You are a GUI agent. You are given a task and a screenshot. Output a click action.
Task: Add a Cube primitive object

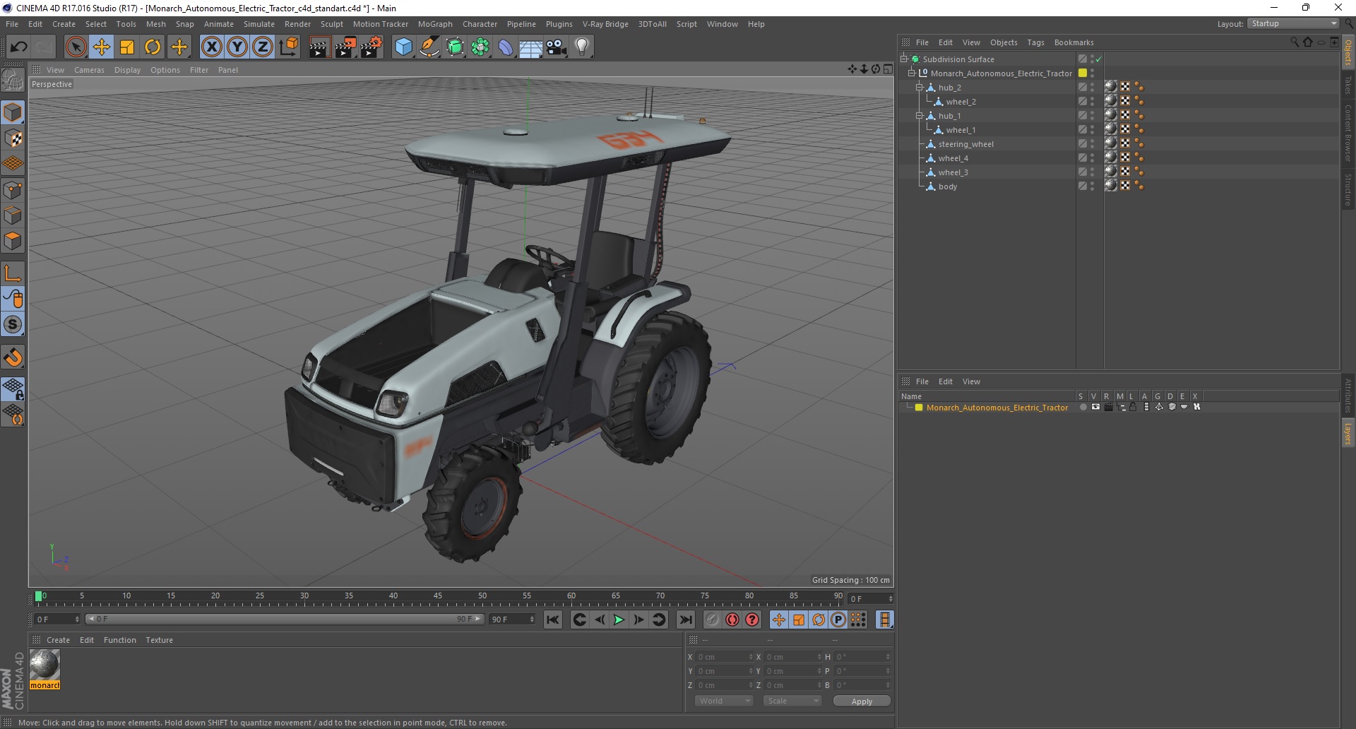[403, 47]
